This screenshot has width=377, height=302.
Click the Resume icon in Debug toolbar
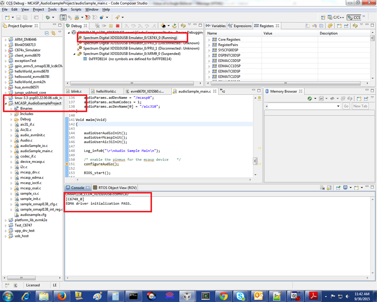point(104,26)
